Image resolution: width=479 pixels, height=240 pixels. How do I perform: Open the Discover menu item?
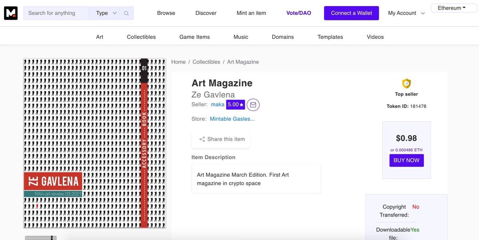point(206,13)
